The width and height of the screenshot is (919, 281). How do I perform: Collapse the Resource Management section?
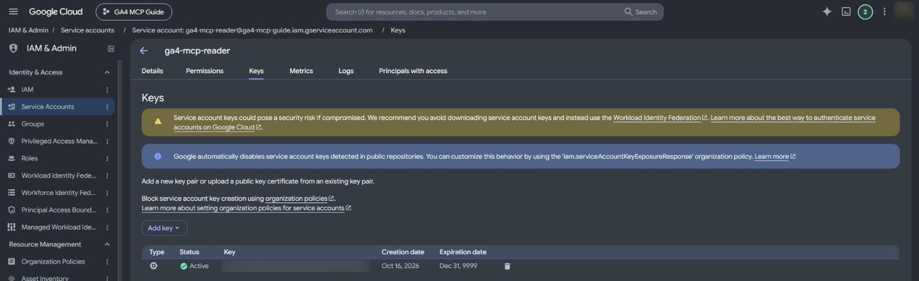[x=107, y=244]
